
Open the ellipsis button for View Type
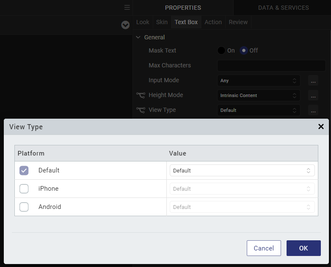click(313, 110)
